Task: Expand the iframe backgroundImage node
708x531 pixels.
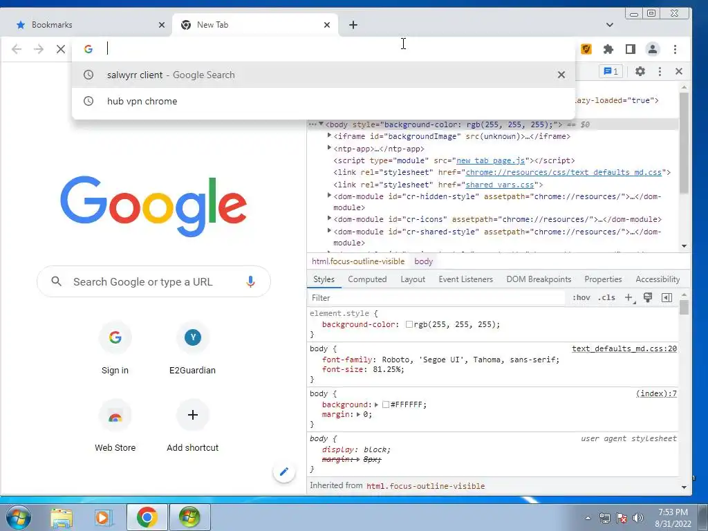Action: click(329, 136)
